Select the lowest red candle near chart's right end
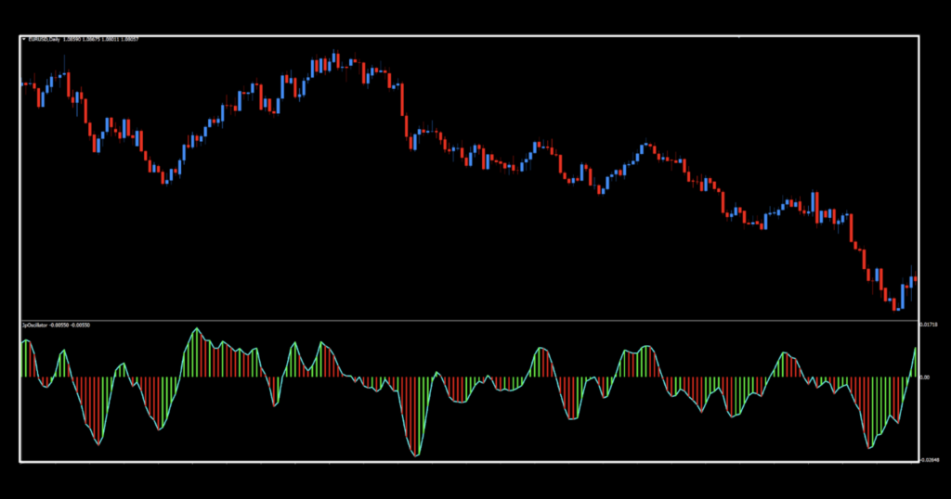Screen dimensions: 951x499 pos(895,304)
